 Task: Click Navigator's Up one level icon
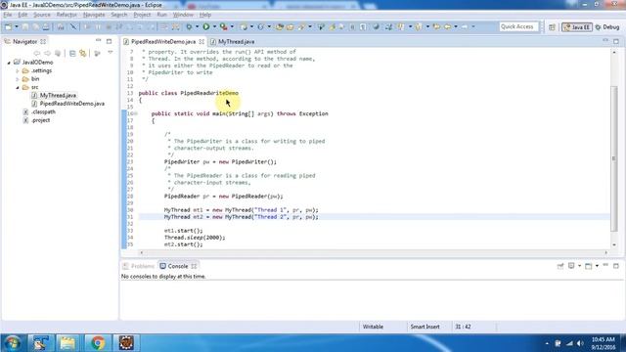(58, 53)
